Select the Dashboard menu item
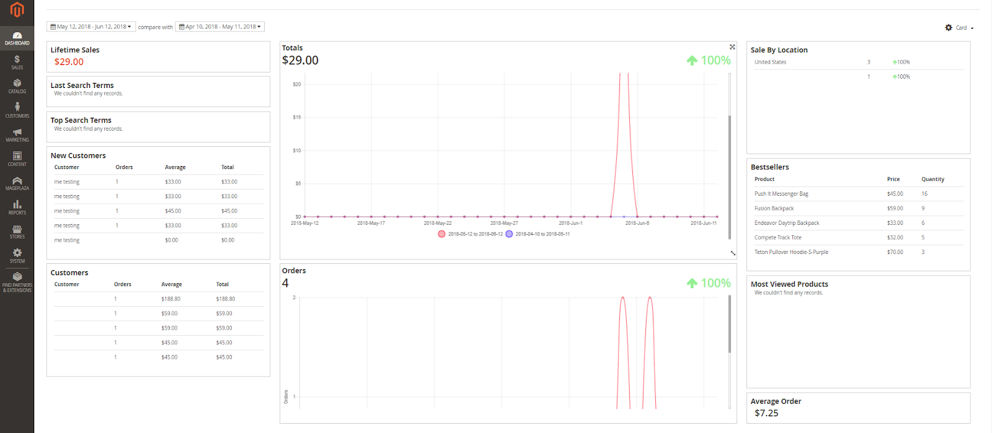The height and width of the screenshot is (433, 992). pos(17,38)
